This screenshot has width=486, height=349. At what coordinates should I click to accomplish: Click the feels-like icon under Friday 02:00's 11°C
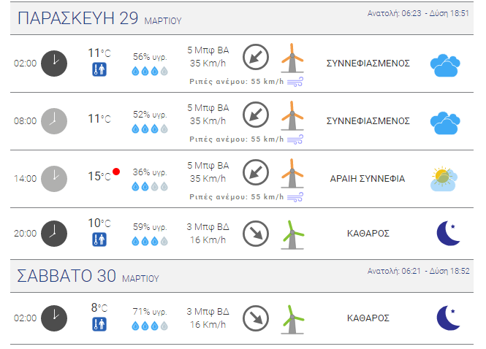[99, 69]
